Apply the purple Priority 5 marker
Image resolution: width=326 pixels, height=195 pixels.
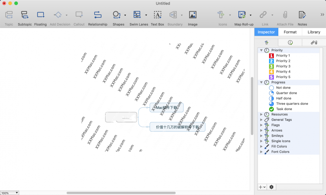click(x=271, y=77)
